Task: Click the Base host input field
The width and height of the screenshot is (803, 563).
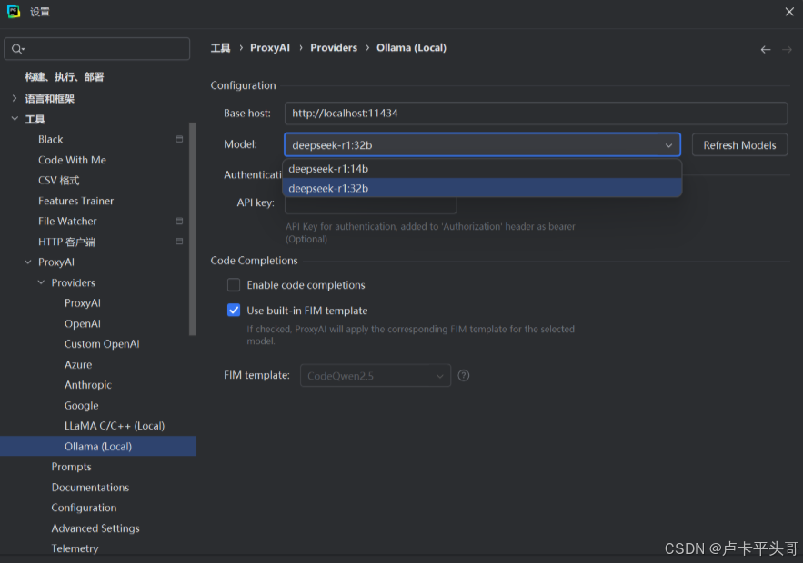Action: click(536, 113)
